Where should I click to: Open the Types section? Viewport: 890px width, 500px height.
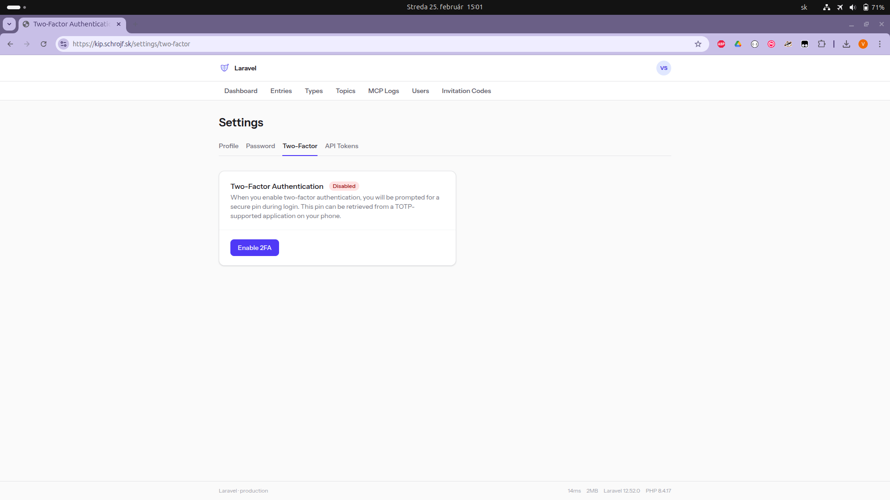click(x=314, y=91)
